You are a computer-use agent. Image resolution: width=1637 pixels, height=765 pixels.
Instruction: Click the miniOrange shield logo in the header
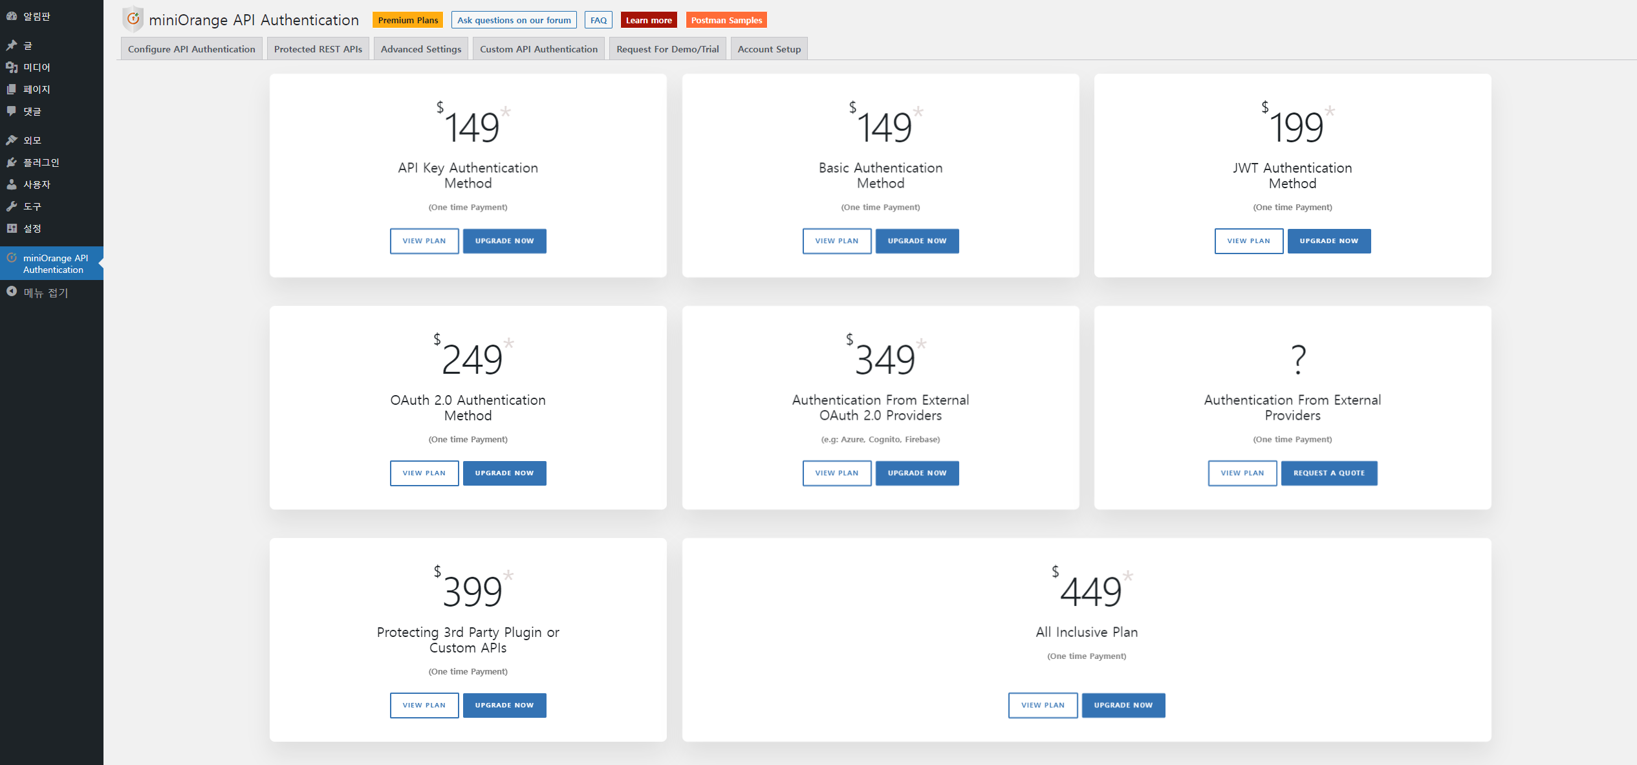pyautogui.click(x=133, y=19)
